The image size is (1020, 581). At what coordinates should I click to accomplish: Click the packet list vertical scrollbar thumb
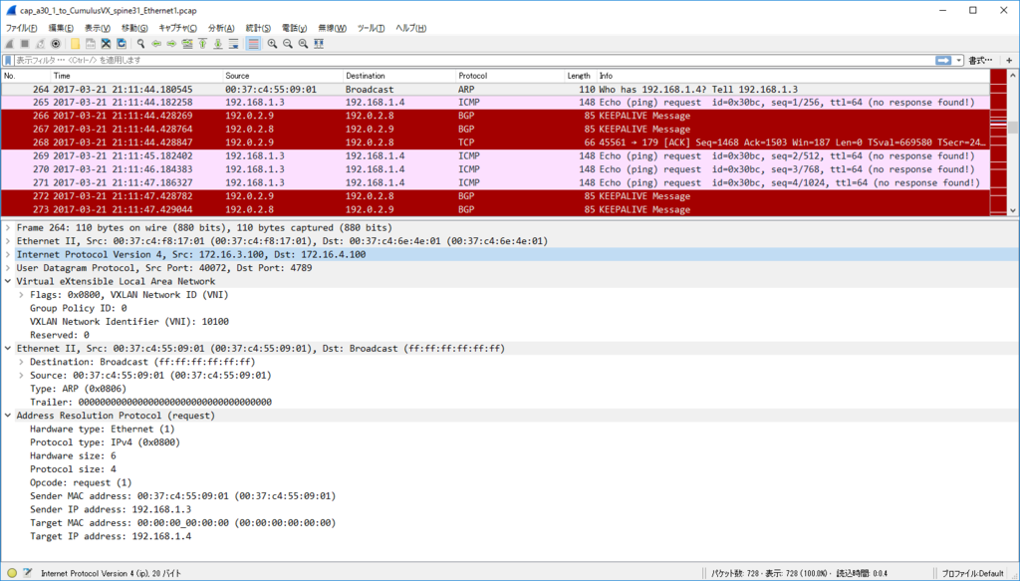pyautogui.click(x=1012, y=127)
